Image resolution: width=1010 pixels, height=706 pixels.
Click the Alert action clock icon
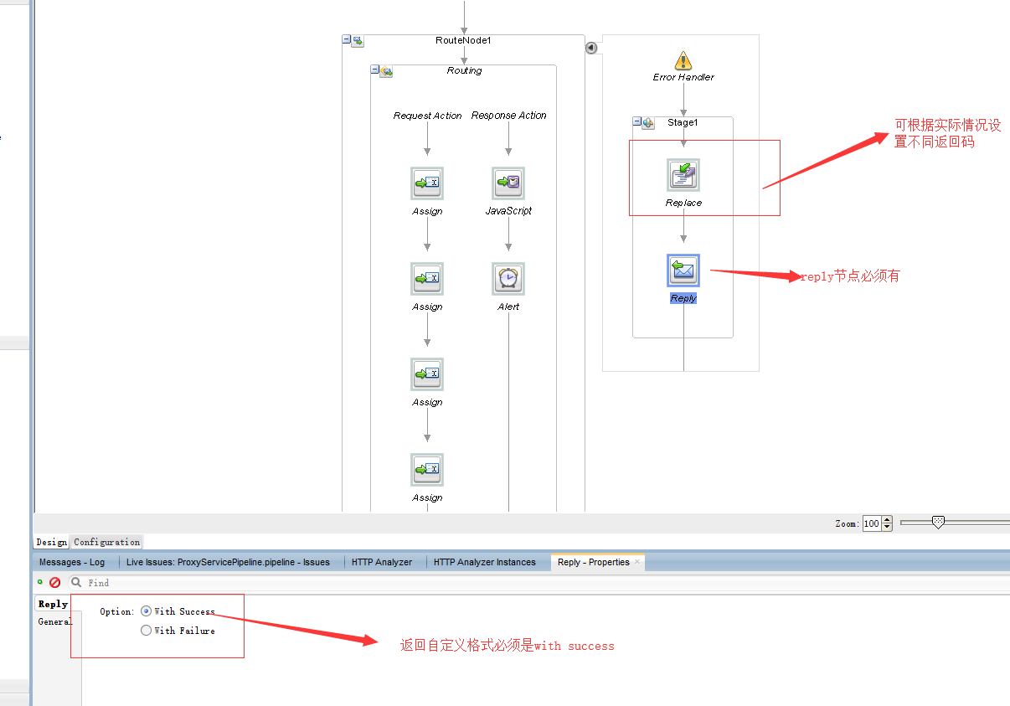pos(508,278)
